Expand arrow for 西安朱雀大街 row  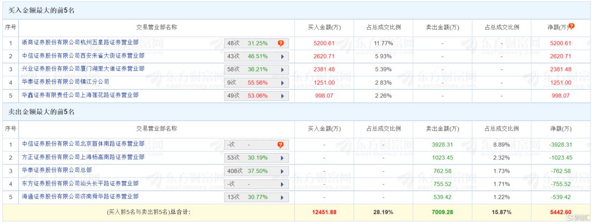pyautogui.click(x=282, y=57)
